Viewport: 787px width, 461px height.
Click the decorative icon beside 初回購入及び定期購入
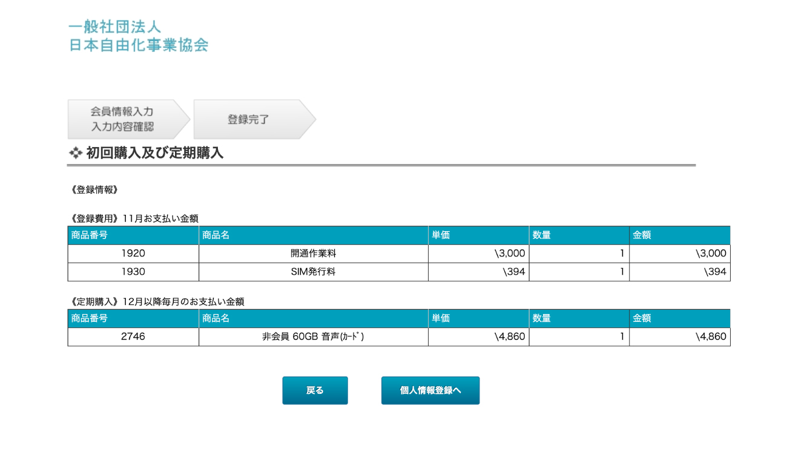point(76,153)
